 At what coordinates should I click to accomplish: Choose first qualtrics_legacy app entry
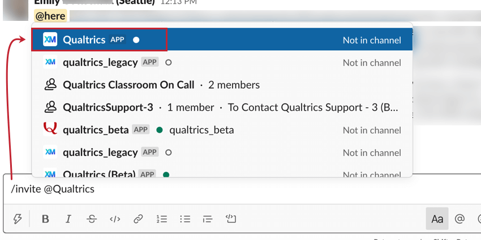pos(100,62)
